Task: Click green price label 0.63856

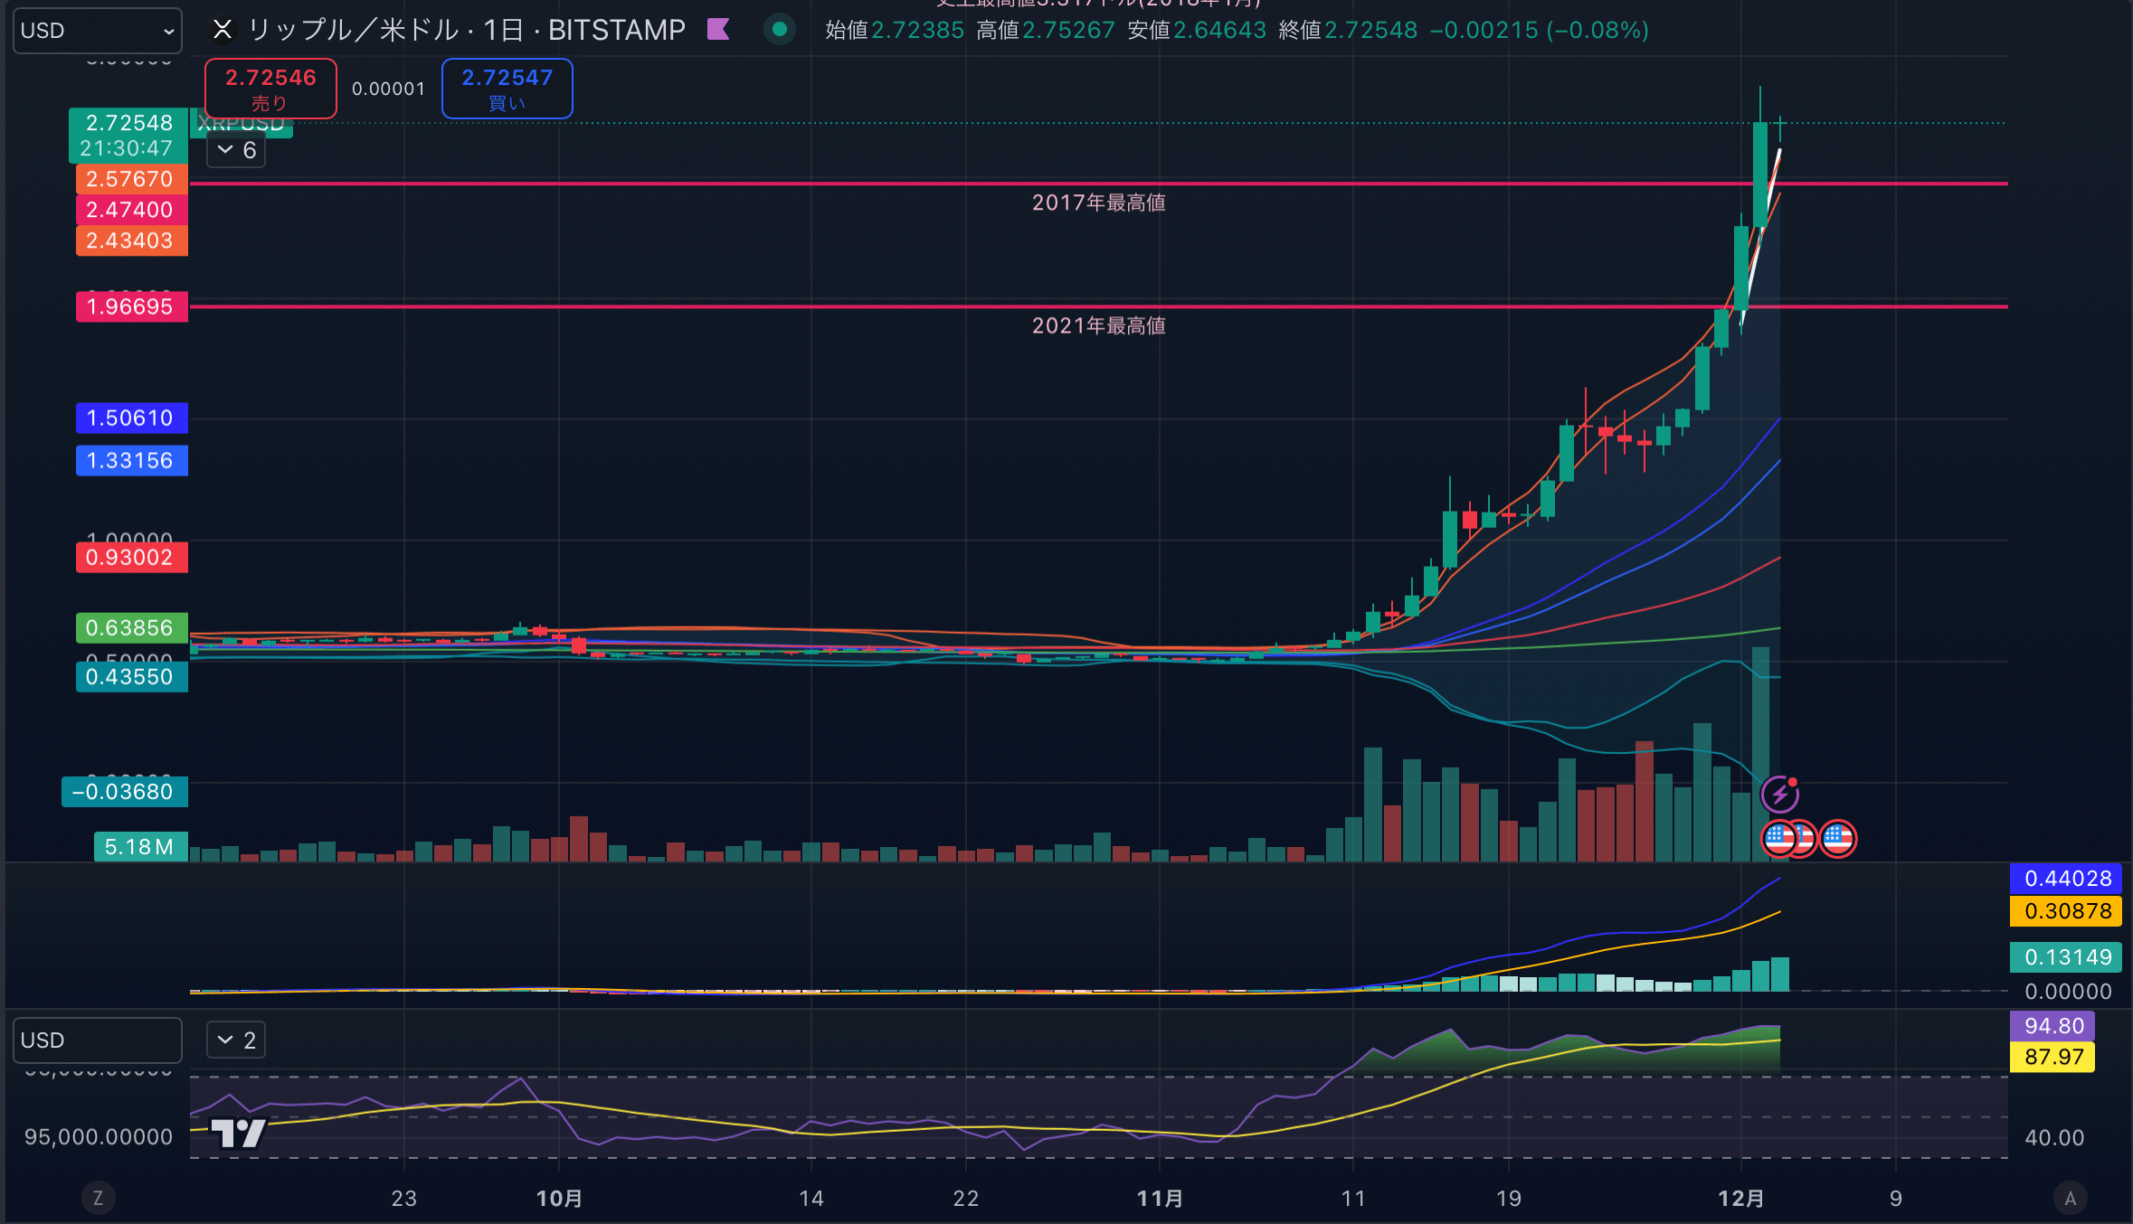Action: point(131,627)
